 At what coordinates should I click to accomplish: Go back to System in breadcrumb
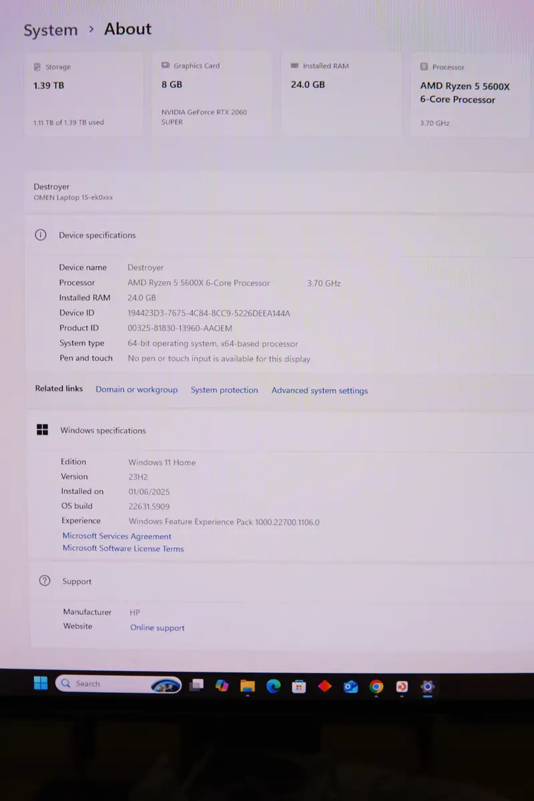(51, 31)
